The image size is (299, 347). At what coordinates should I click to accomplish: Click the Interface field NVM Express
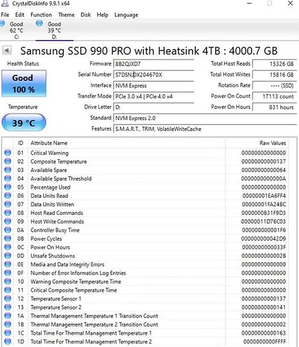coord(154,86)
